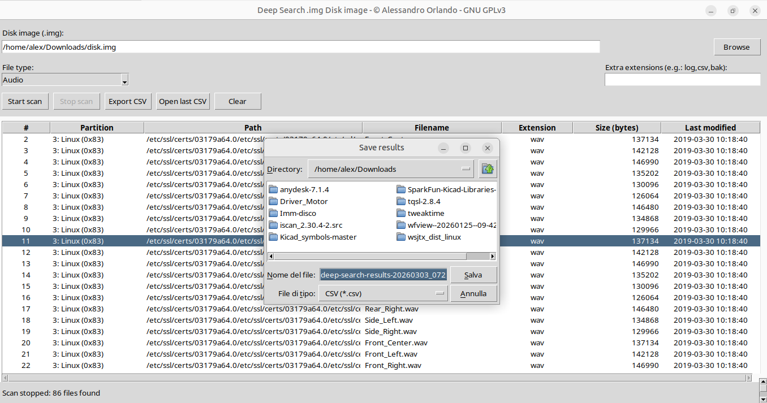Select the tqsl-2.8.4 folder

pos(419,201)
